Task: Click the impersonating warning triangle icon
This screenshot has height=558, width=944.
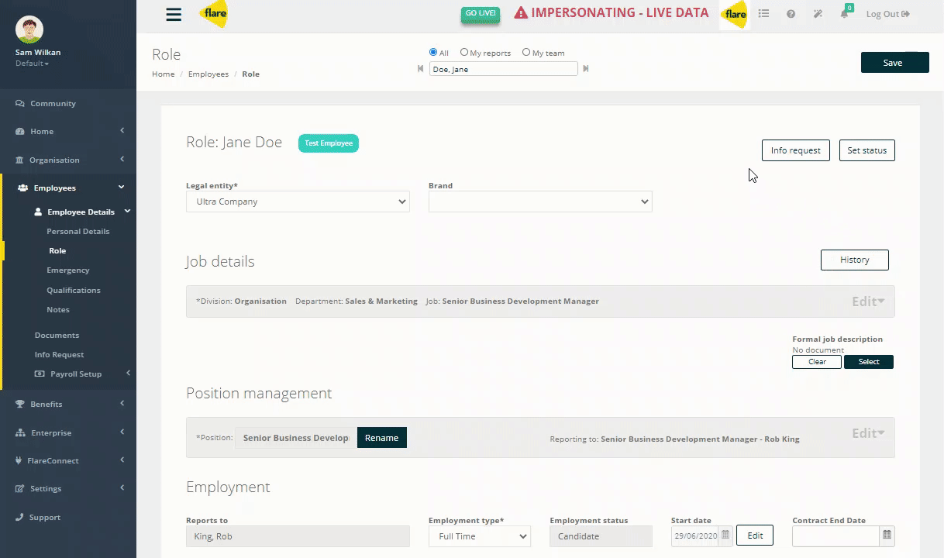Action: 521,13
